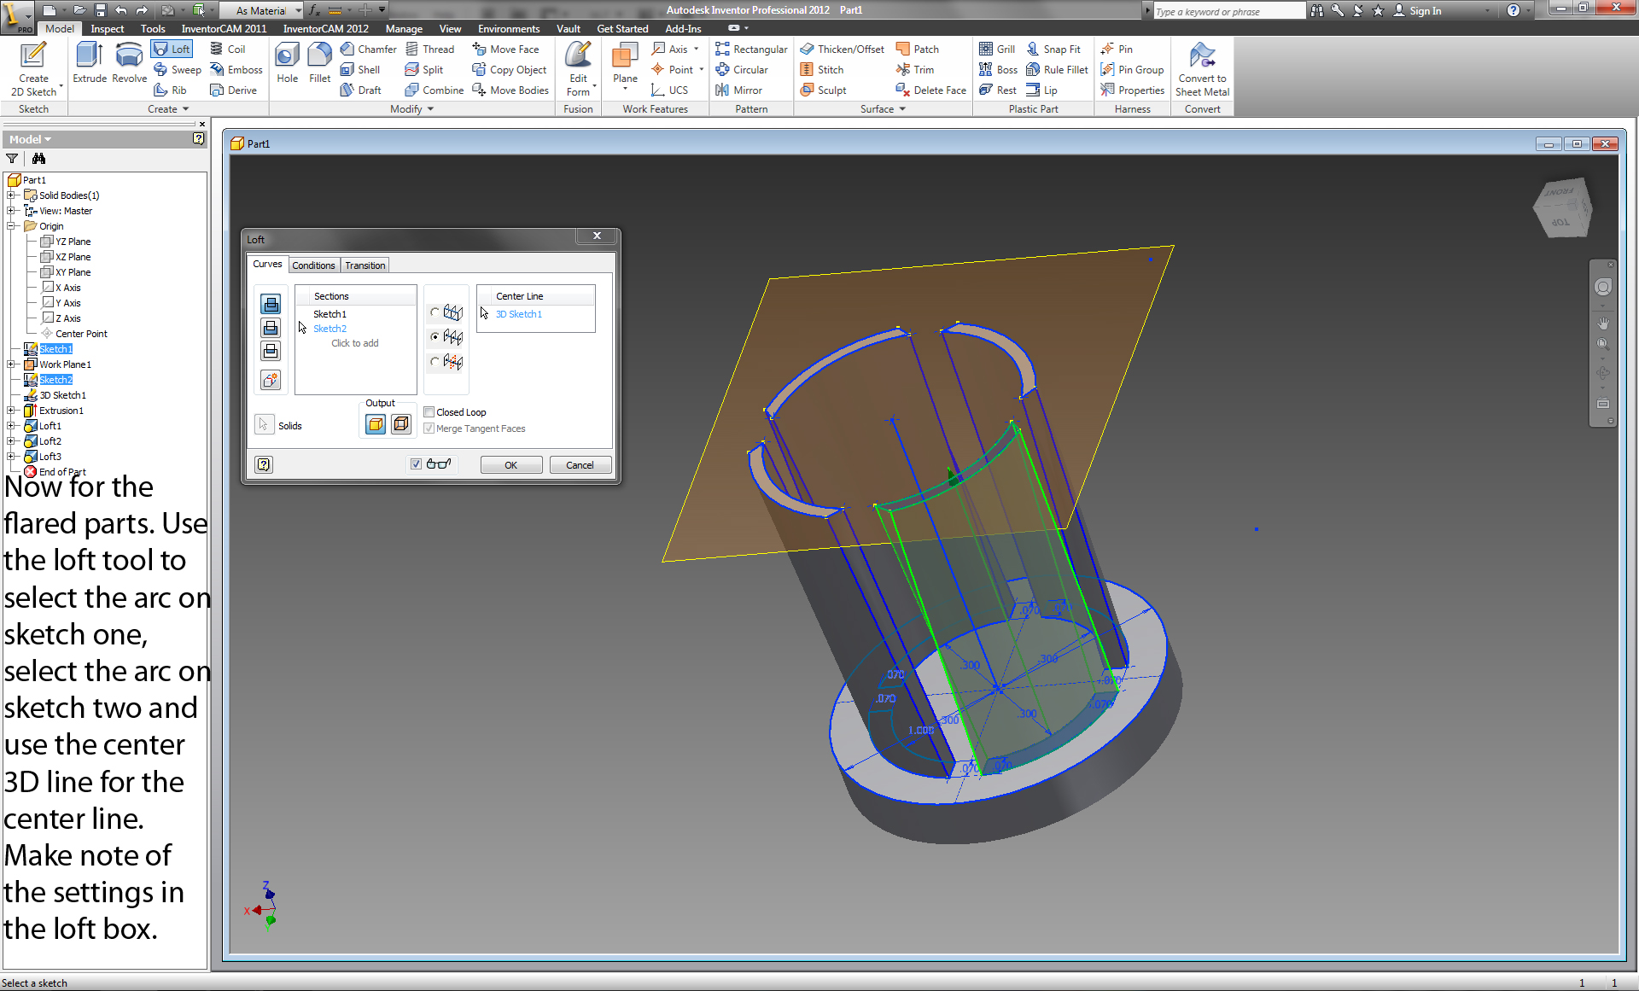Pick the Thread tool
The height and width of the screenshot is (991, 1639).
tap(429, 49)
